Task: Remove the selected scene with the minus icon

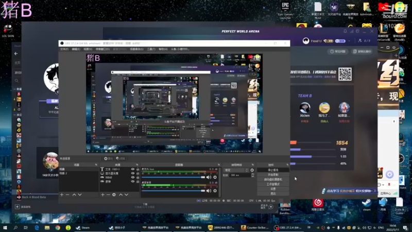Action: click(67, 195)
